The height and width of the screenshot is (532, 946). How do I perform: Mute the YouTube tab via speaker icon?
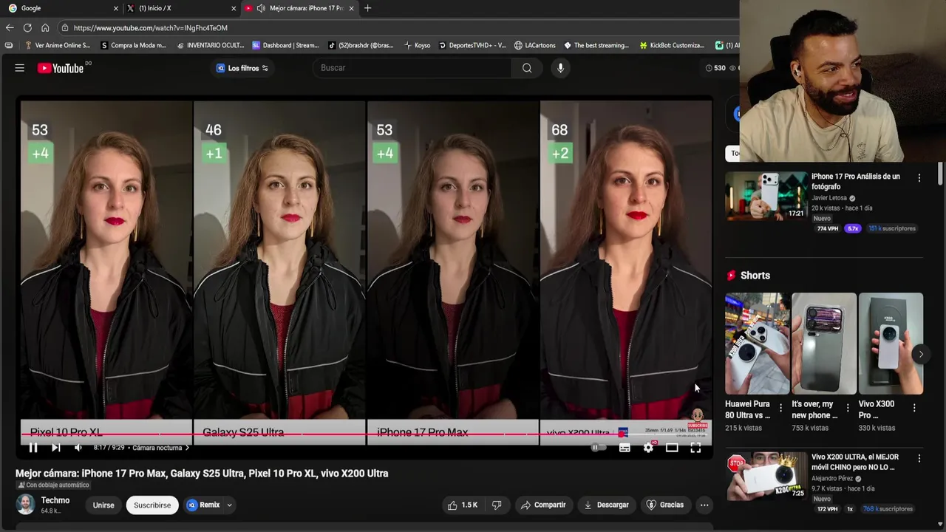(x=261, y=8)
